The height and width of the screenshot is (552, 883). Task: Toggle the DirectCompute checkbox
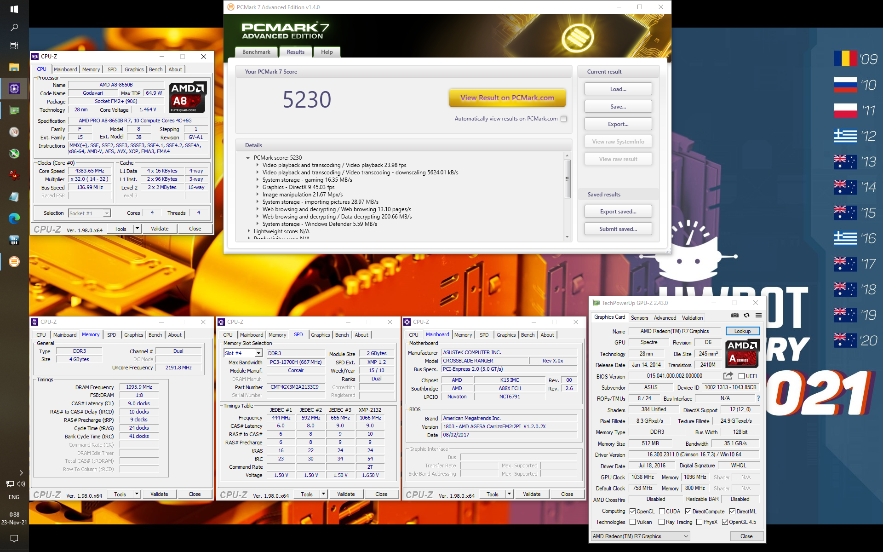[688, 512]
